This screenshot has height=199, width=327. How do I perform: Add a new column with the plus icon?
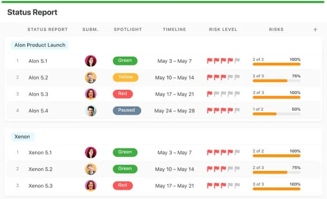315,30
